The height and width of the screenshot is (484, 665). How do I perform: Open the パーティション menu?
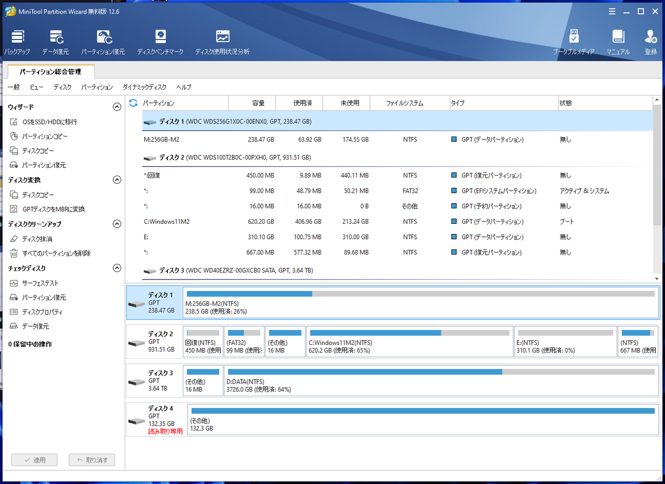97,87
